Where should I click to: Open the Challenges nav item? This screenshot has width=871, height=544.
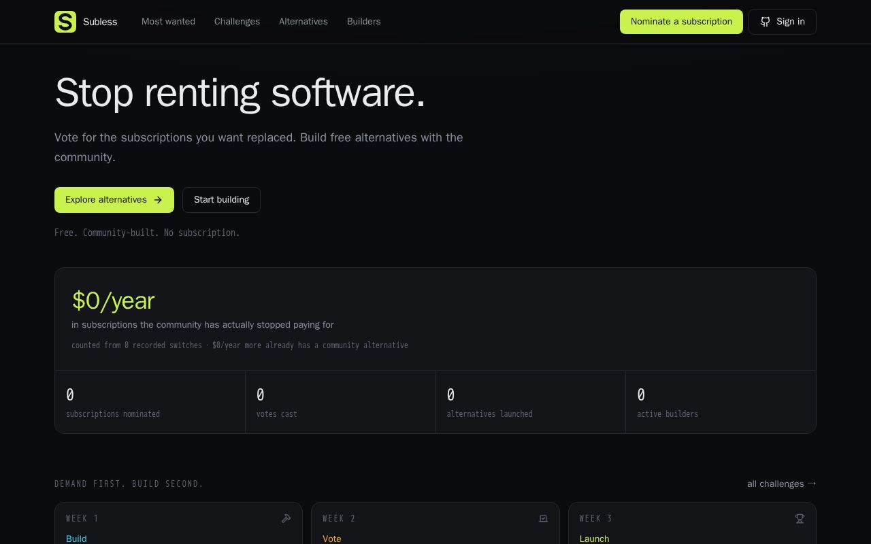[237, 22]
